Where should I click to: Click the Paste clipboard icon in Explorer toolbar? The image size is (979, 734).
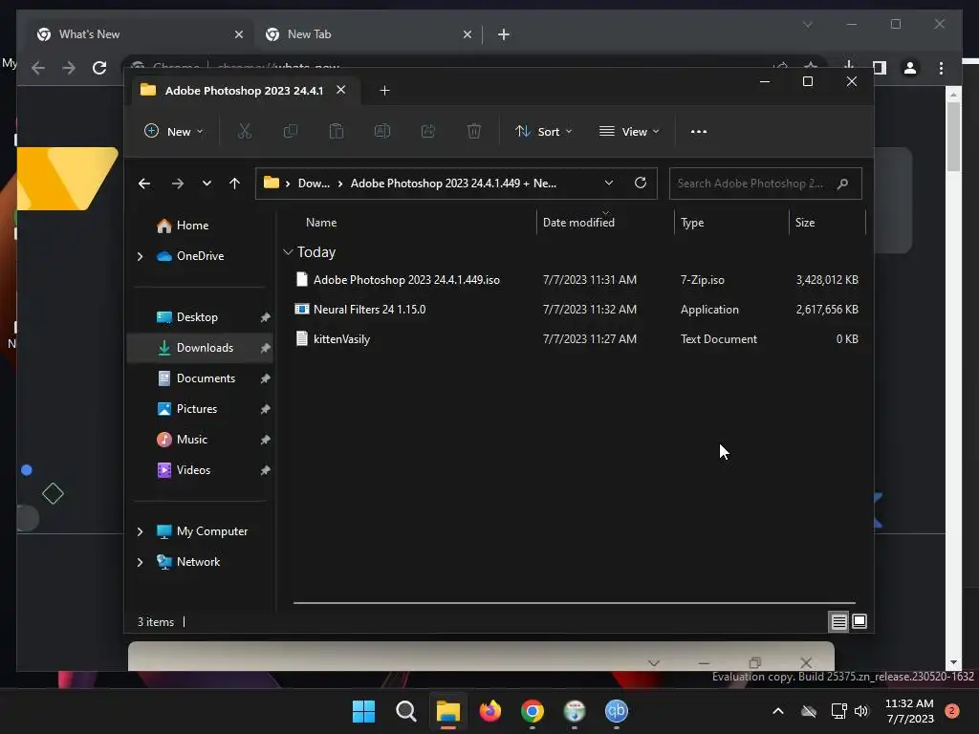336,131
